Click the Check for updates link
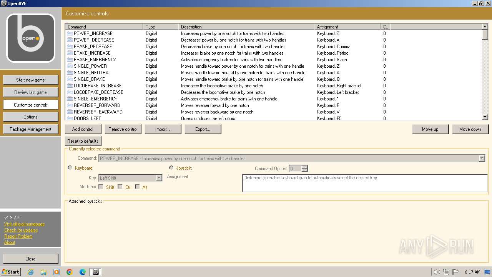492x277 pixels. click(x=21, y=230)
